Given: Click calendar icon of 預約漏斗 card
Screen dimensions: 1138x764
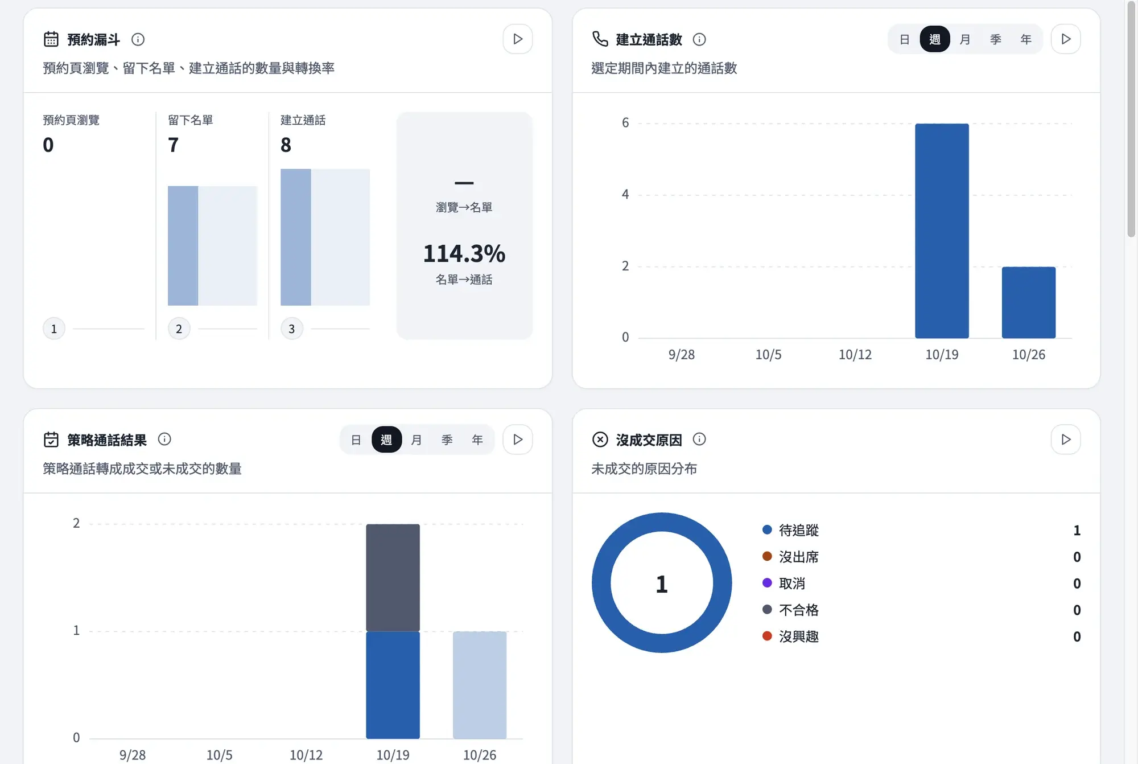Looking at the screenshot, I should [x=51, y=39].
